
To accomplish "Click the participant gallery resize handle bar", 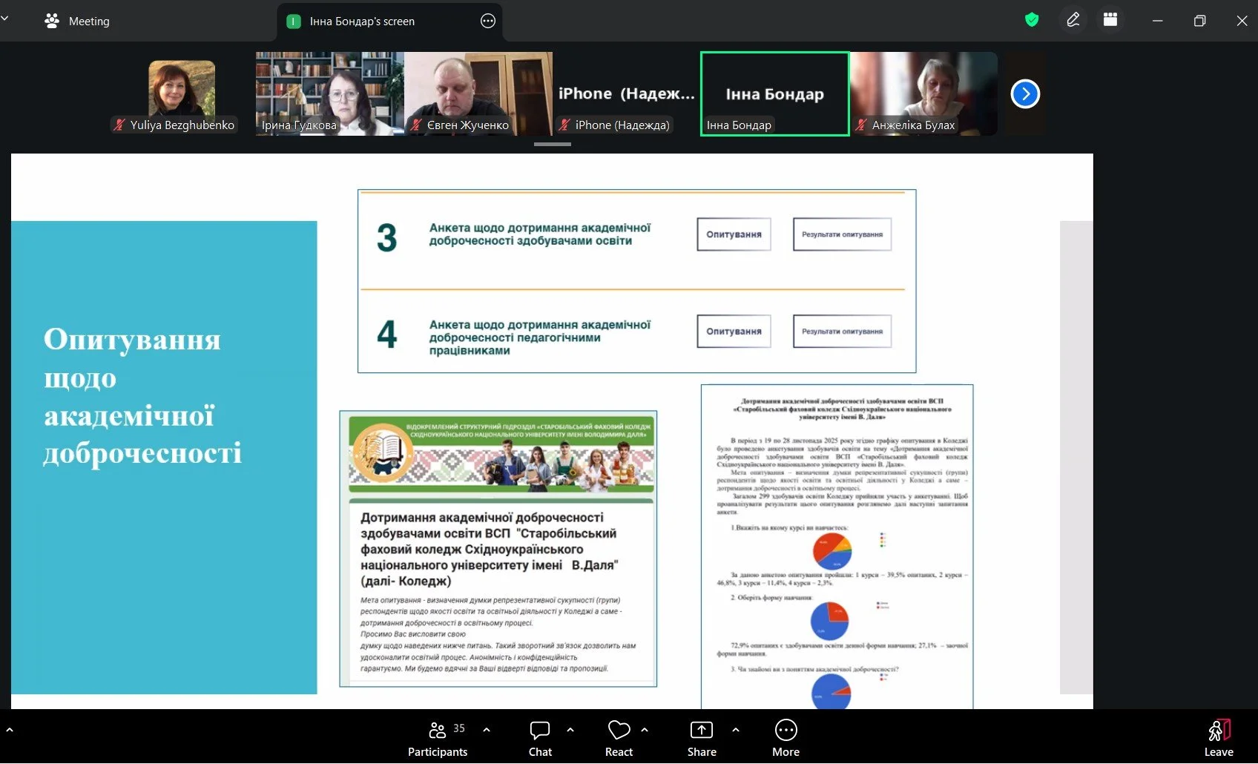I will 553,144.
